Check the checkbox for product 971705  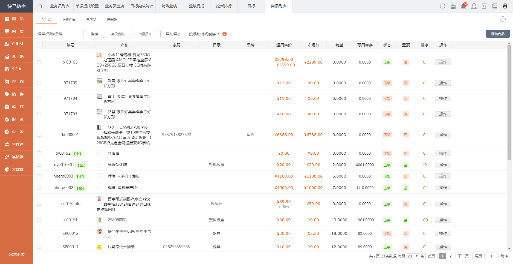[39, 83]
